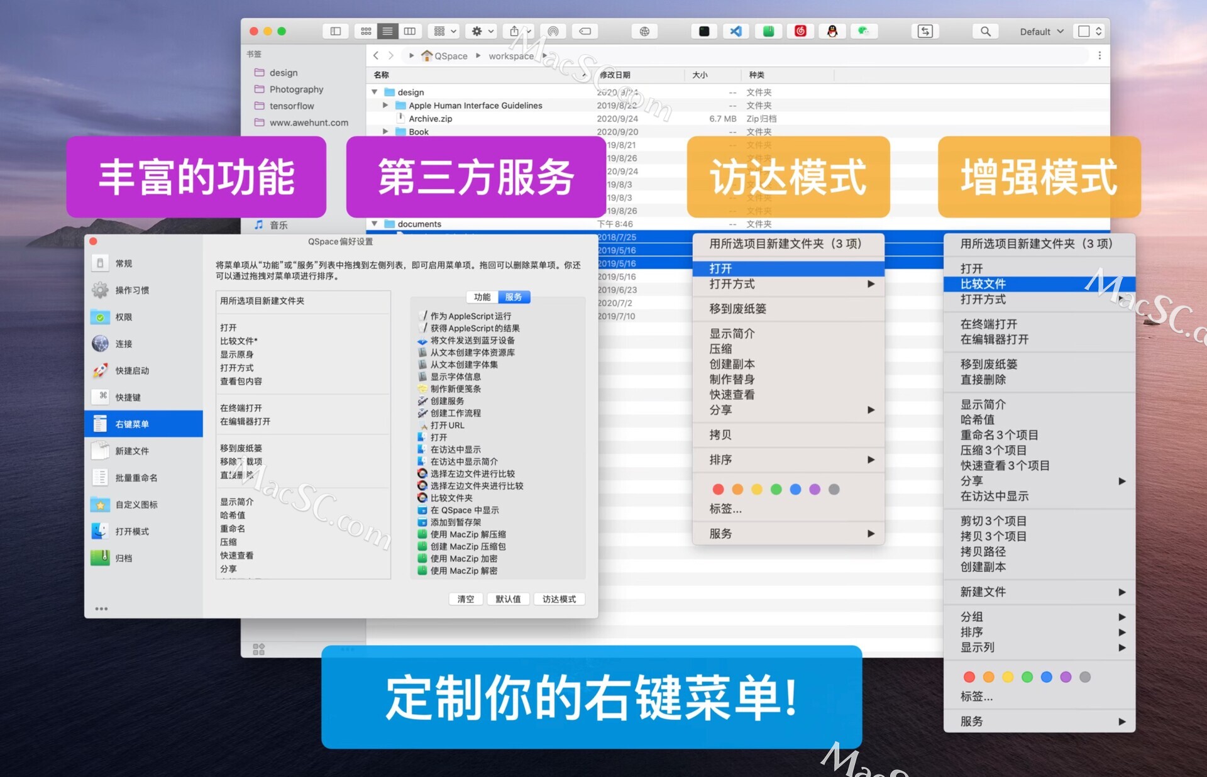Screen dimensions: 1207x777
Task: Open the three-dot path bar menu
Action: pyautogui.click(x=1100, y=56)
